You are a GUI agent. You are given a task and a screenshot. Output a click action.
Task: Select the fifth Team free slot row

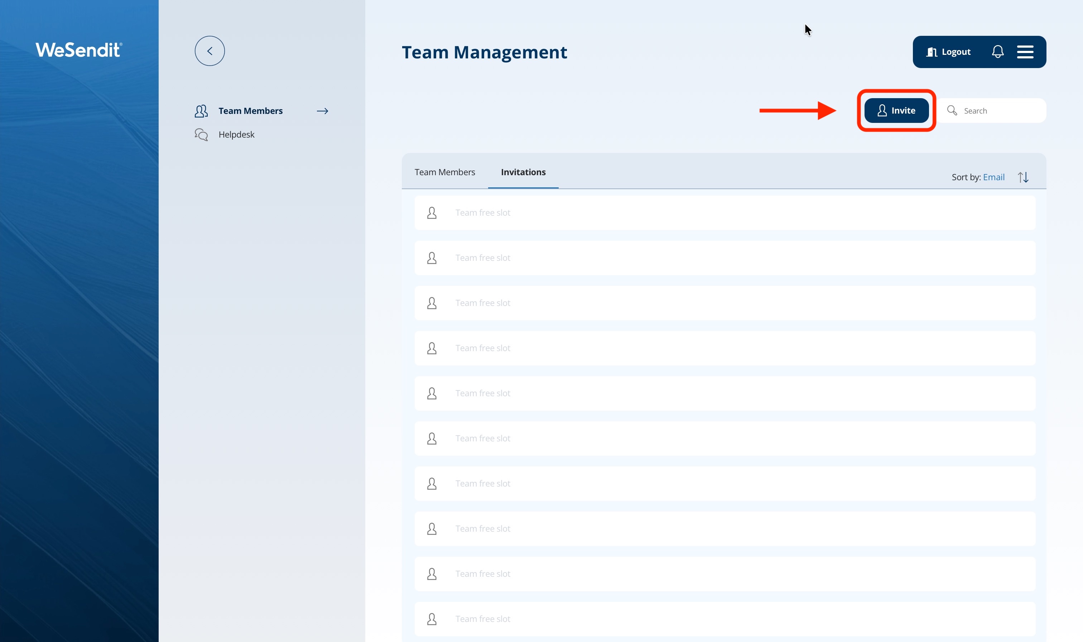click(x=725, y=393)
